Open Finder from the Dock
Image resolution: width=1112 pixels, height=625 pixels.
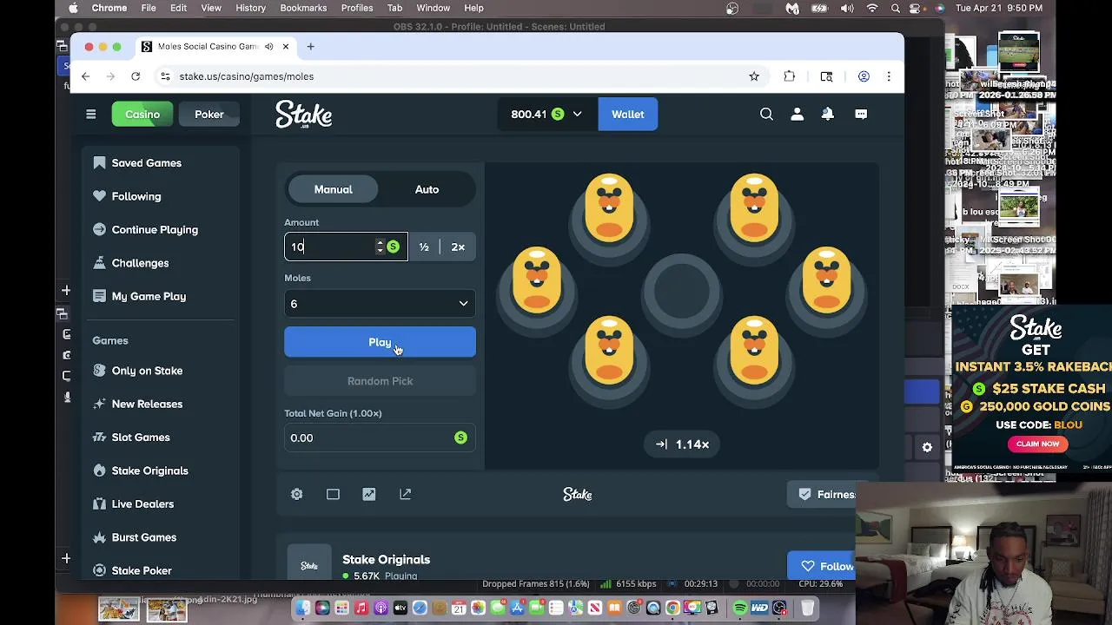click(302, 608)
